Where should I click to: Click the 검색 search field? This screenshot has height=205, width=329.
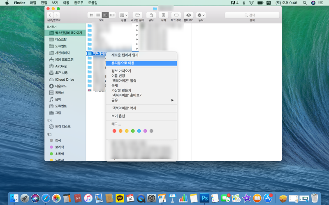[x=252, y=15]
